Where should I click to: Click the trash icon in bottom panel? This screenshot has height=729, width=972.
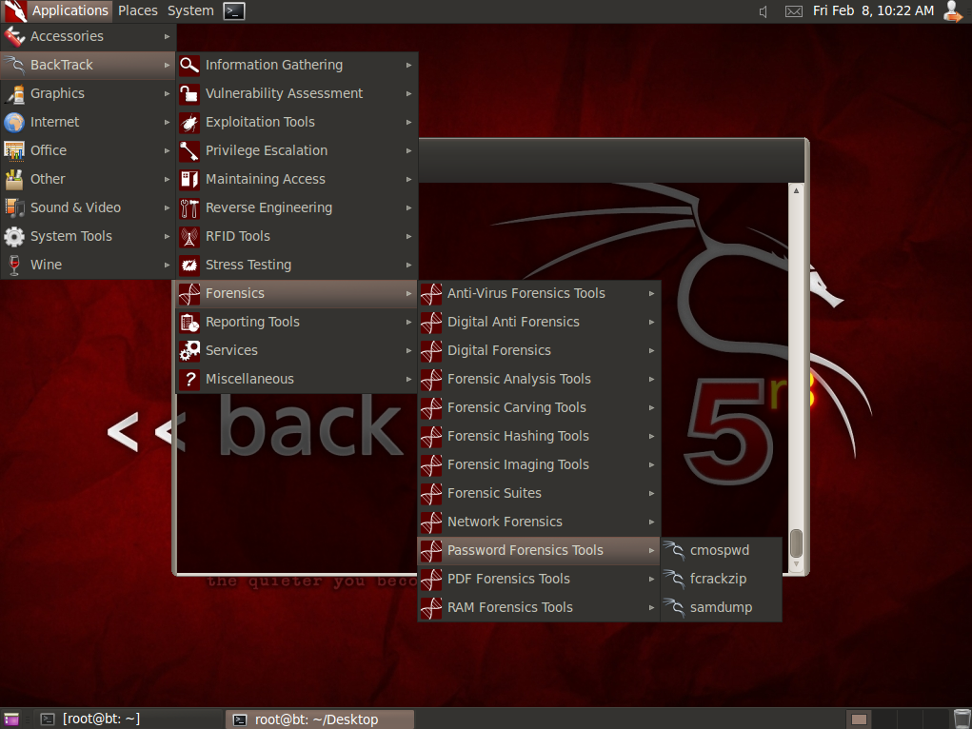962,719
